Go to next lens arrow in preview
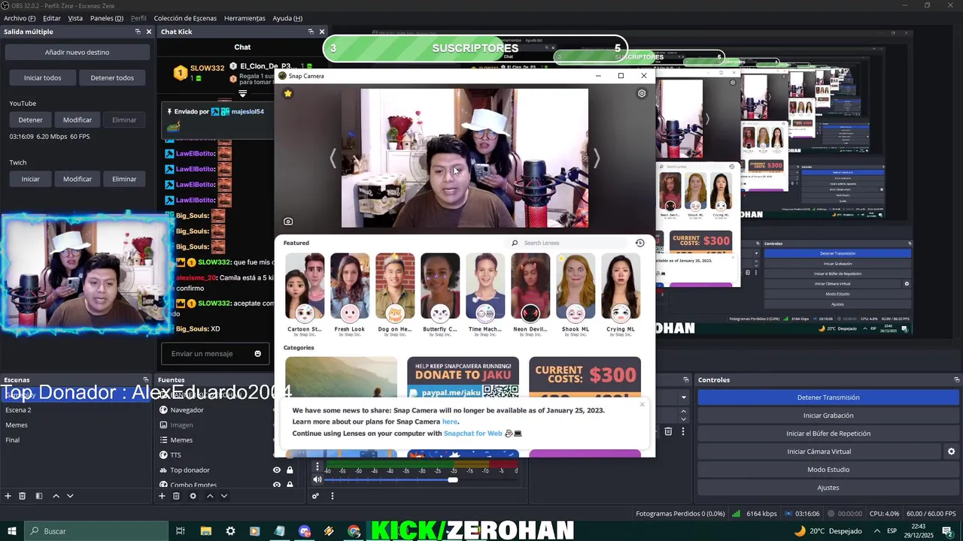963x541 pixels. (x=597, y=158)
